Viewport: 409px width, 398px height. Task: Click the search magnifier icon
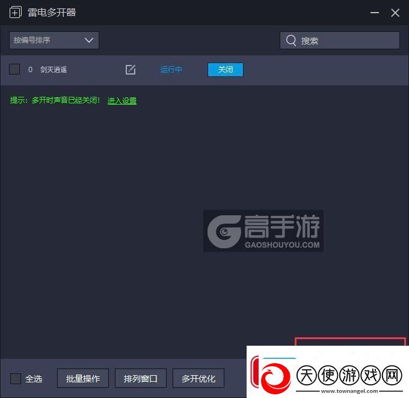tap(291, 41)
